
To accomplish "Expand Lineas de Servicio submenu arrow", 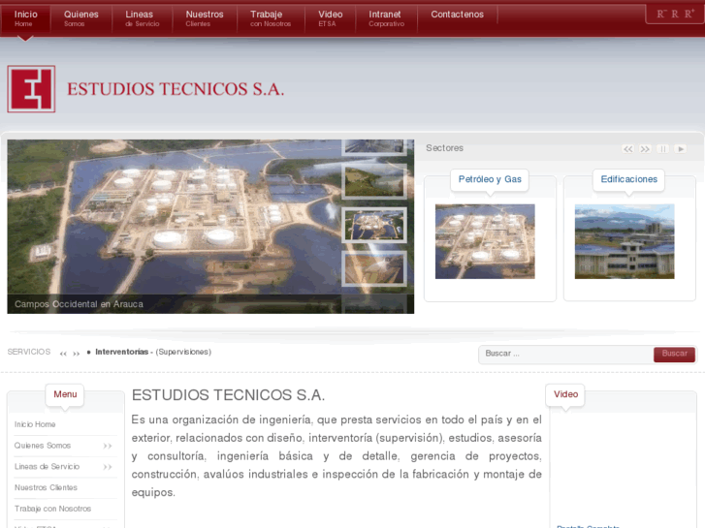I will coord(107,467).
